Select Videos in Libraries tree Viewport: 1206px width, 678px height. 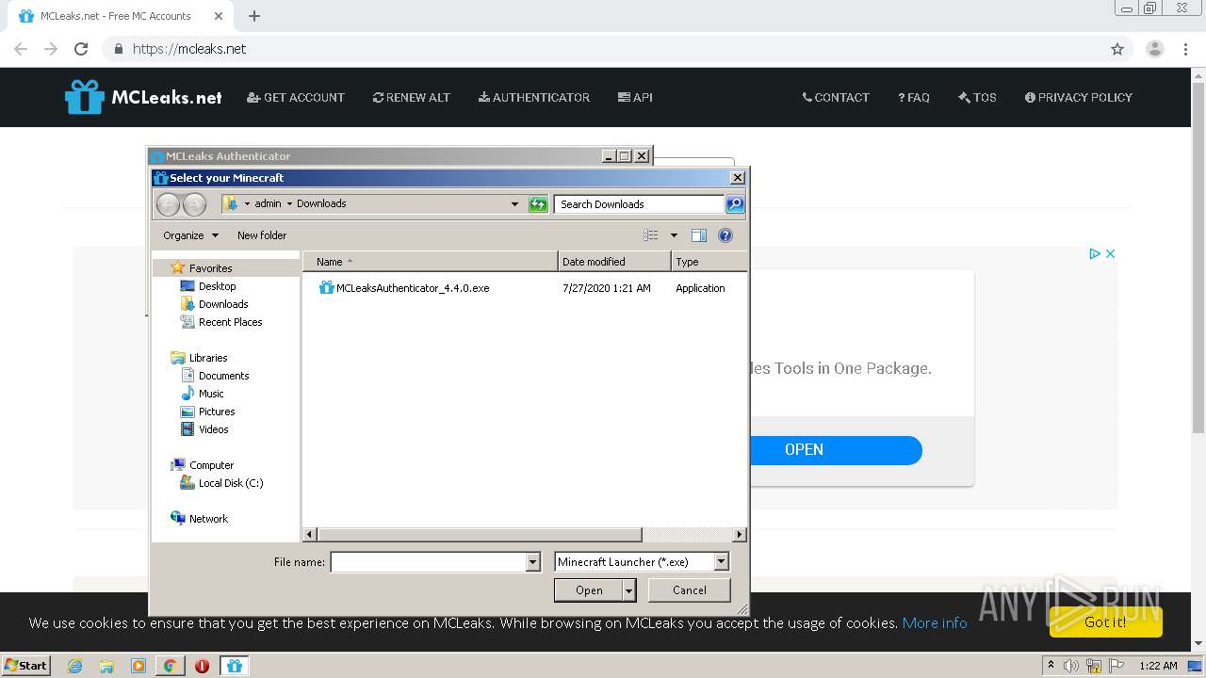pos(214,429)
